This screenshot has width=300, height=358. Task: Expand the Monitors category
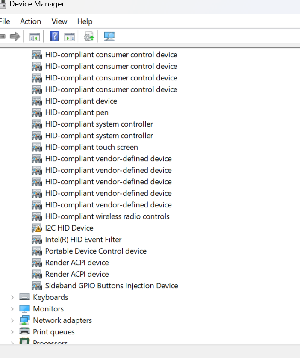12,308
